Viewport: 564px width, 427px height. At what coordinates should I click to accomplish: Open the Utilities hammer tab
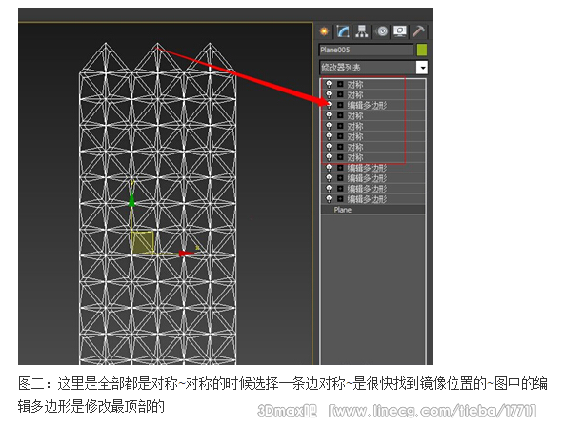[418, 31]
